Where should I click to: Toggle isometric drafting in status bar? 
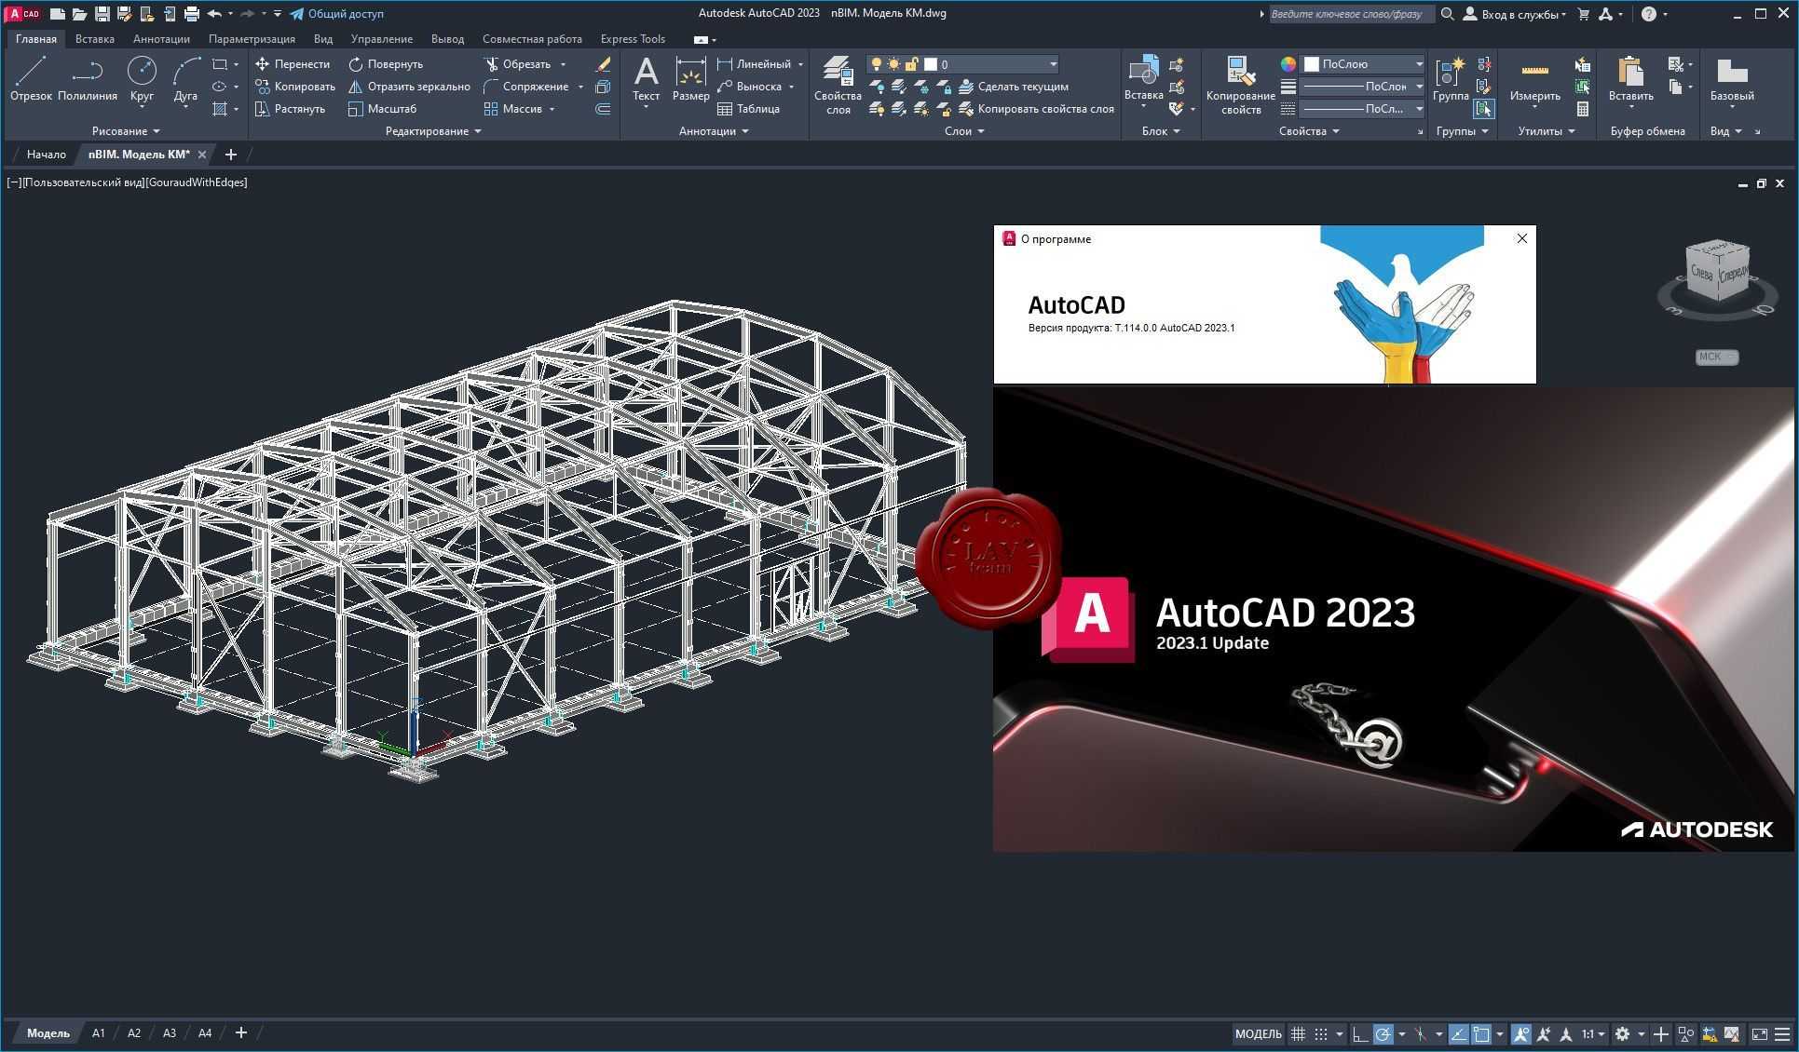pos(1420,1033)
